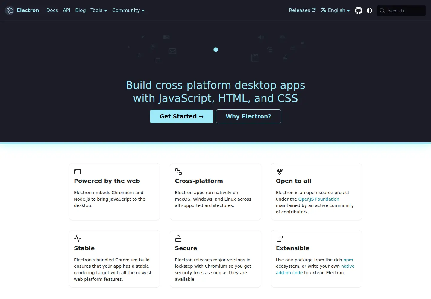Viewport: 431px width, 299px height.
Task: Click the Get Started button
Action: (x=181, y=116)
